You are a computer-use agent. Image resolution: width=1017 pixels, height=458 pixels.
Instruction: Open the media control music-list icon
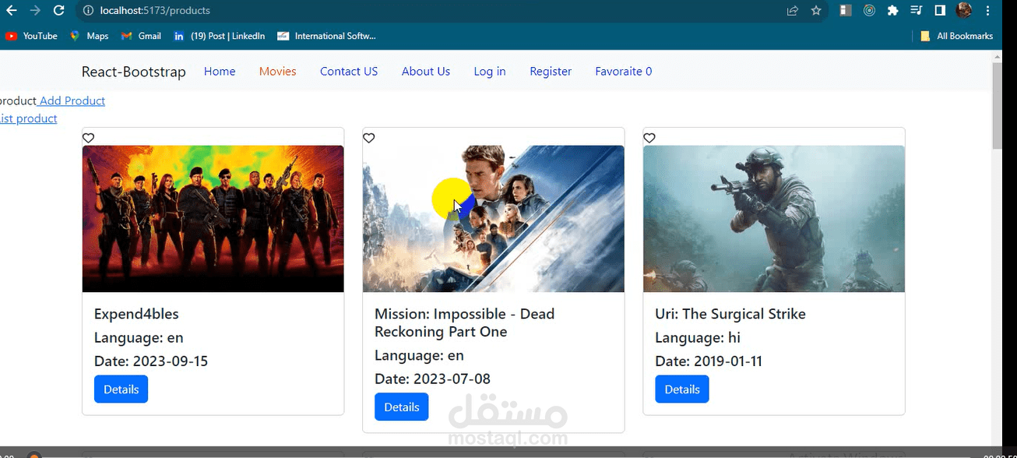(917, 11)
